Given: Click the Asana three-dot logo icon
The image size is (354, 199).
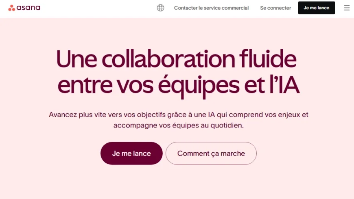Looking at the screenshot, I should click(x=11, y=8).
